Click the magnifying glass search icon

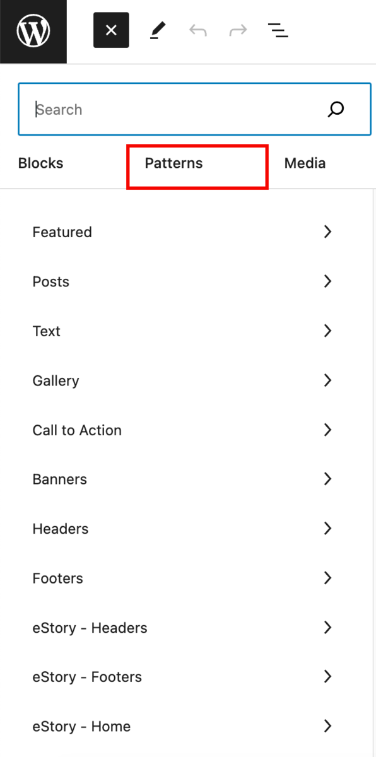(336, 109)
